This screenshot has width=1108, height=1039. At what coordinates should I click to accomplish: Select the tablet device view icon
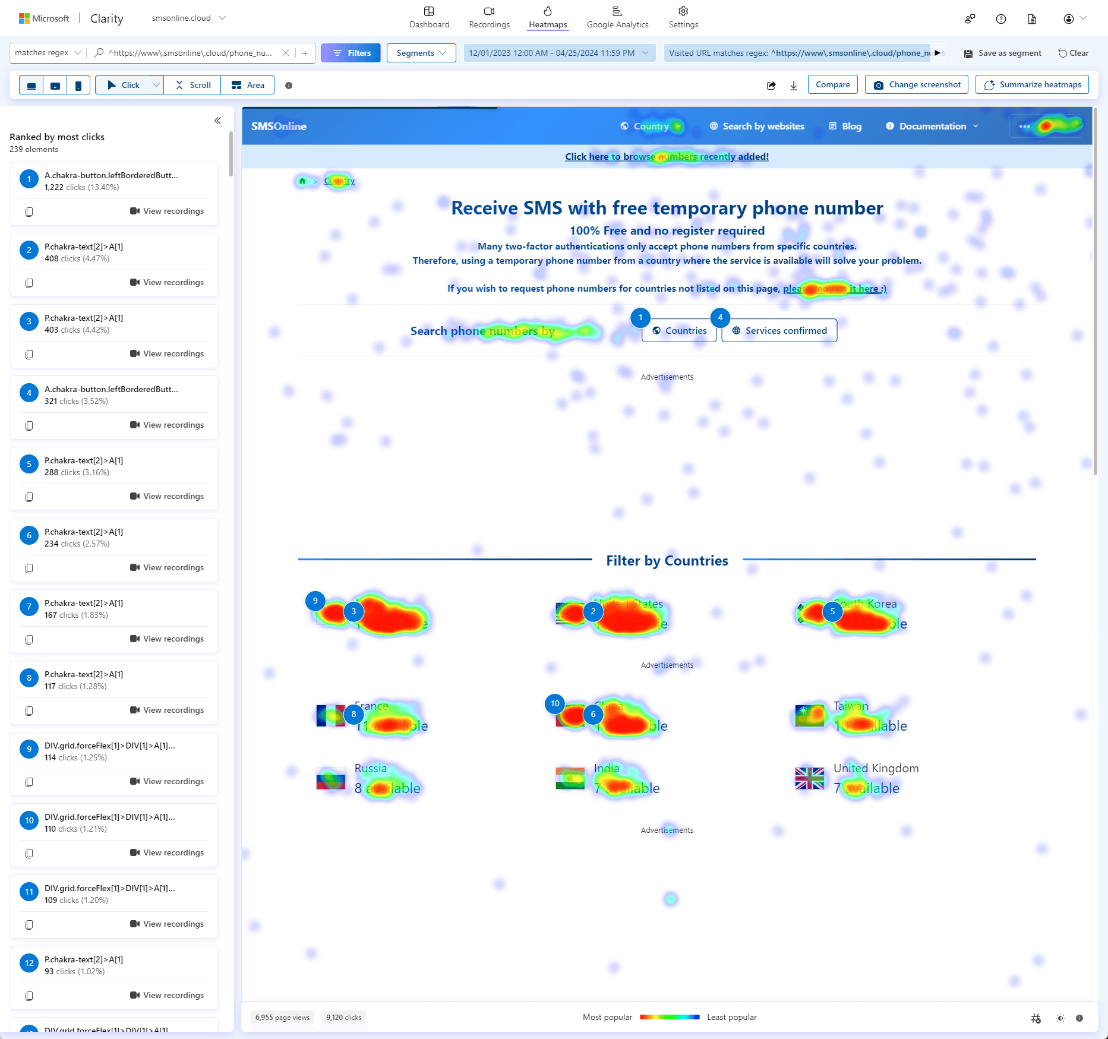tap(55, 86)
